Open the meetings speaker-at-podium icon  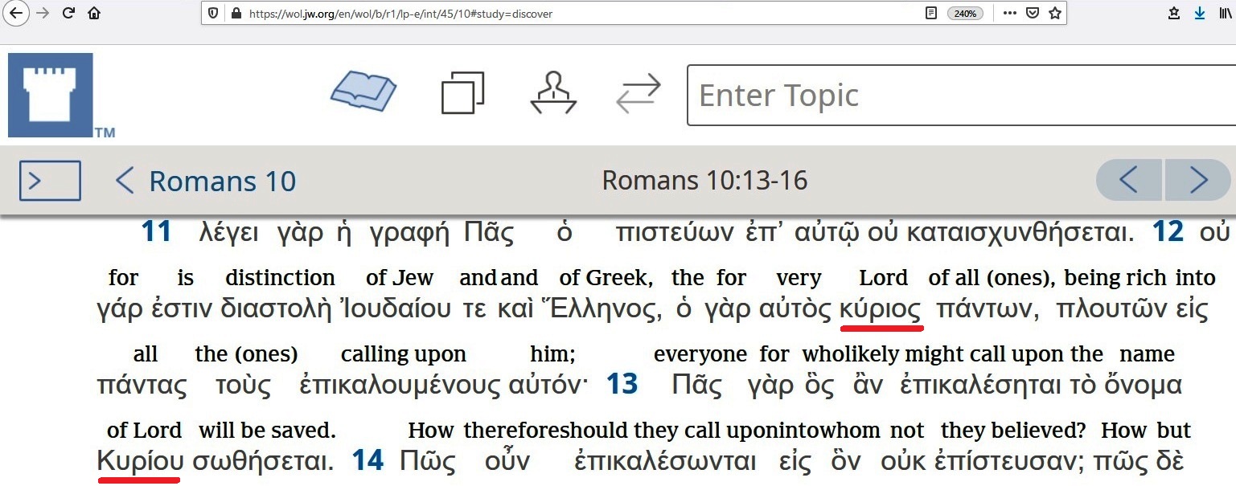[553, 92]
